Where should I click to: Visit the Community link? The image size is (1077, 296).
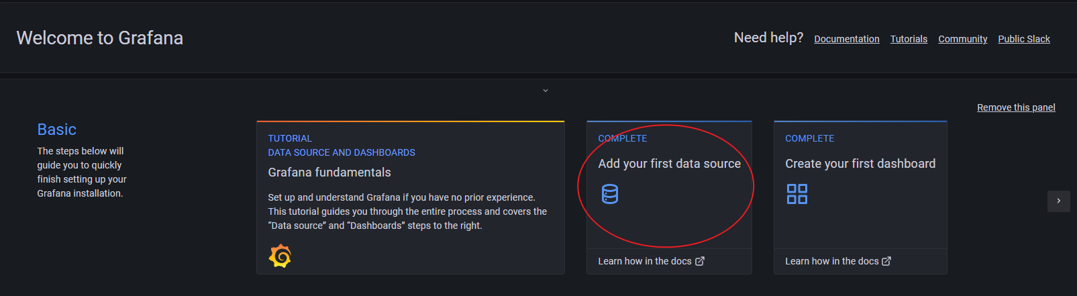962,39
